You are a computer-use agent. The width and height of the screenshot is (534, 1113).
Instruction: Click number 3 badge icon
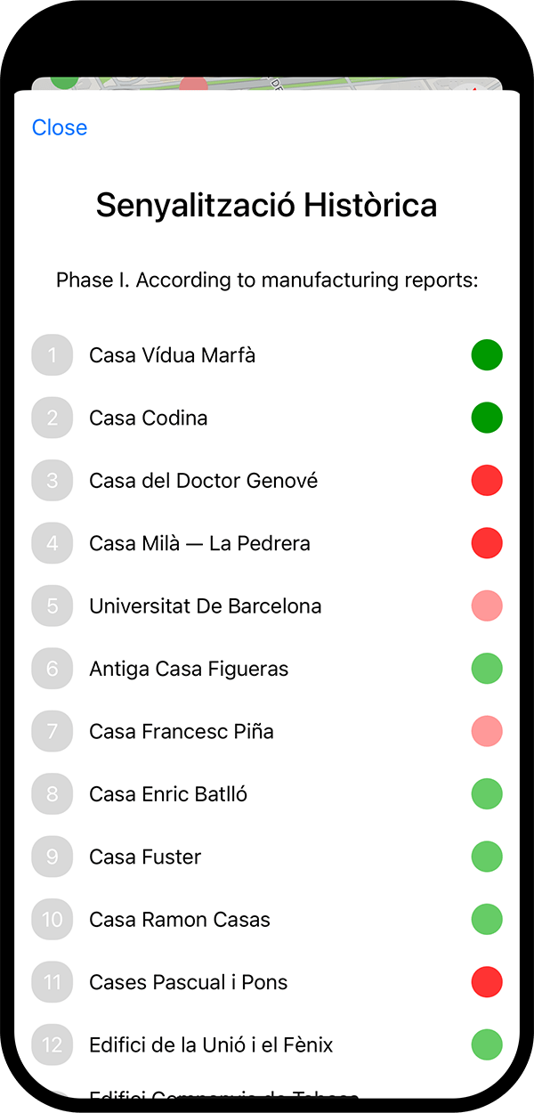(53, 481)
